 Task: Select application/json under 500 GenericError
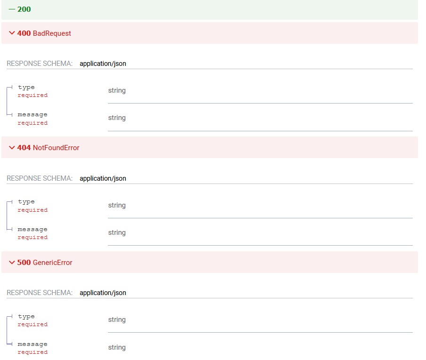click(x=103, y=293)
